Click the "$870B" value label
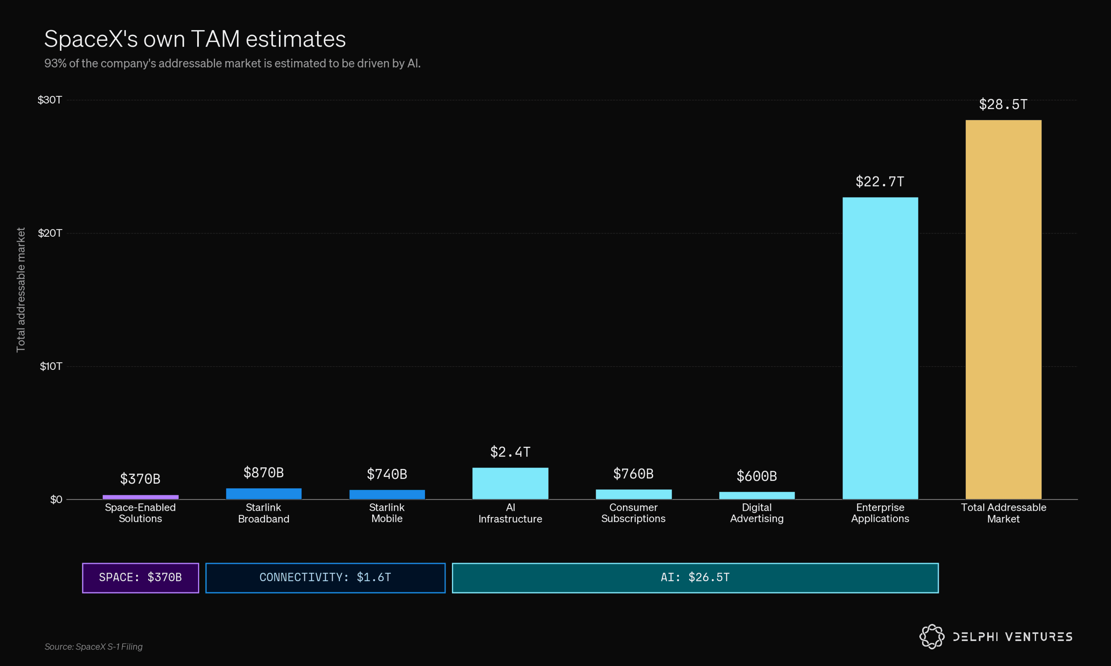Viewport: 1111px width, 666px height. (x=264, y=473)
